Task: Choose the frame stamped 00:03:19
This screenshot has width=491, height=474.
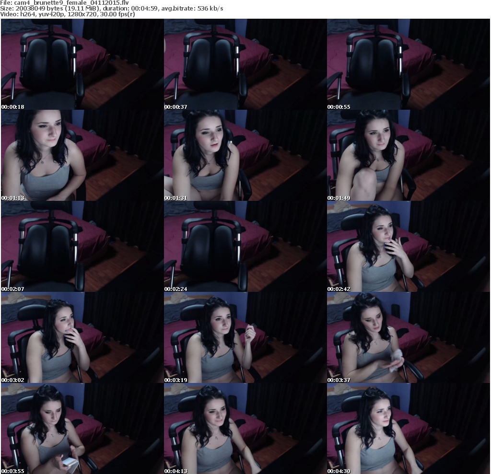Action: (x=245, y=337)
